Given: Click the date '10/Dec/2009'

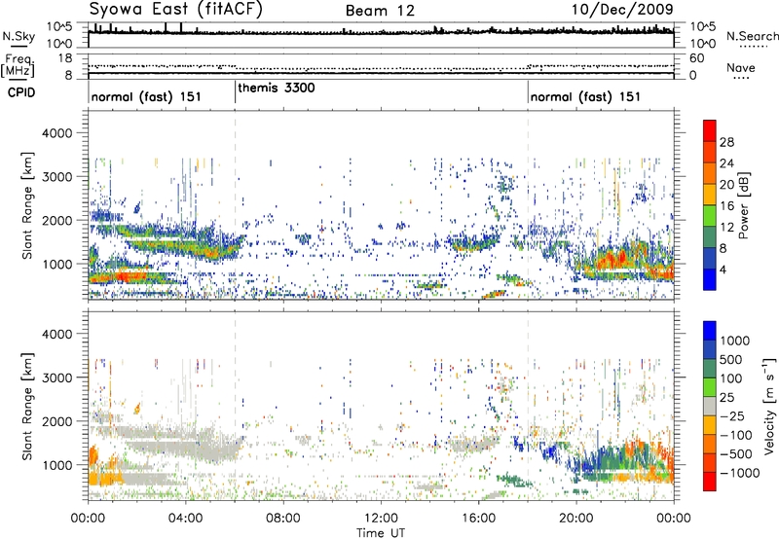Looking at the screenshot, I should point(622,10).
